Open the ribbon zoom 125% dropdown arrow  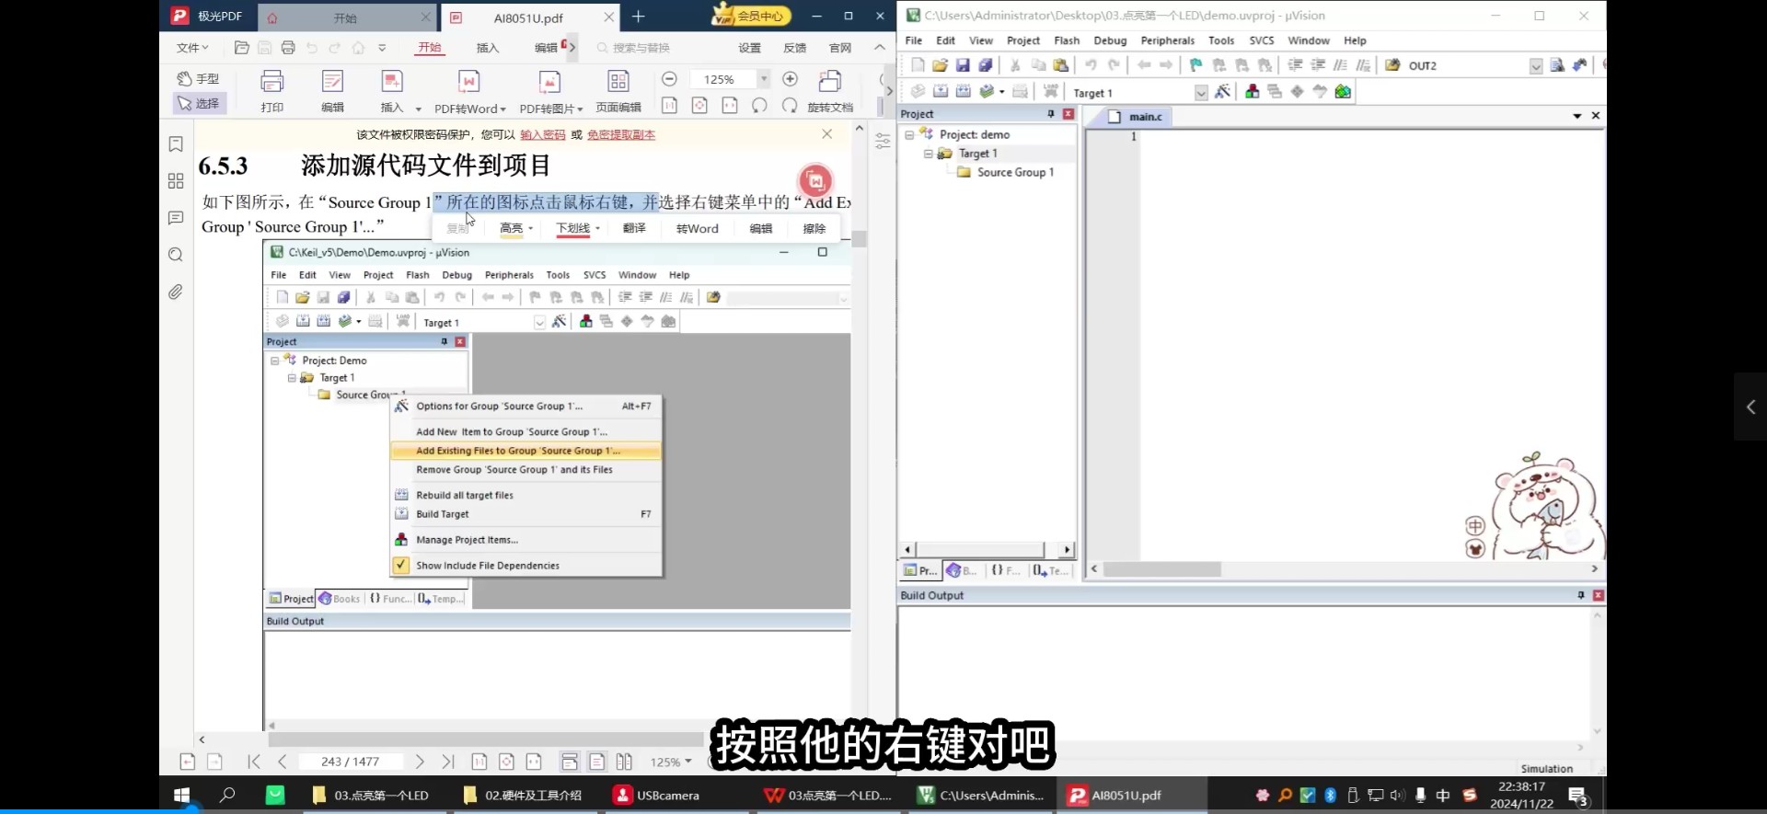(764, 79)
